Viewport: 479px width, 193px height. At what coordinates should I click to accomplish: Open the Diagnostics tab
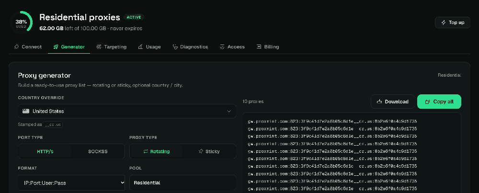[190, 47]
